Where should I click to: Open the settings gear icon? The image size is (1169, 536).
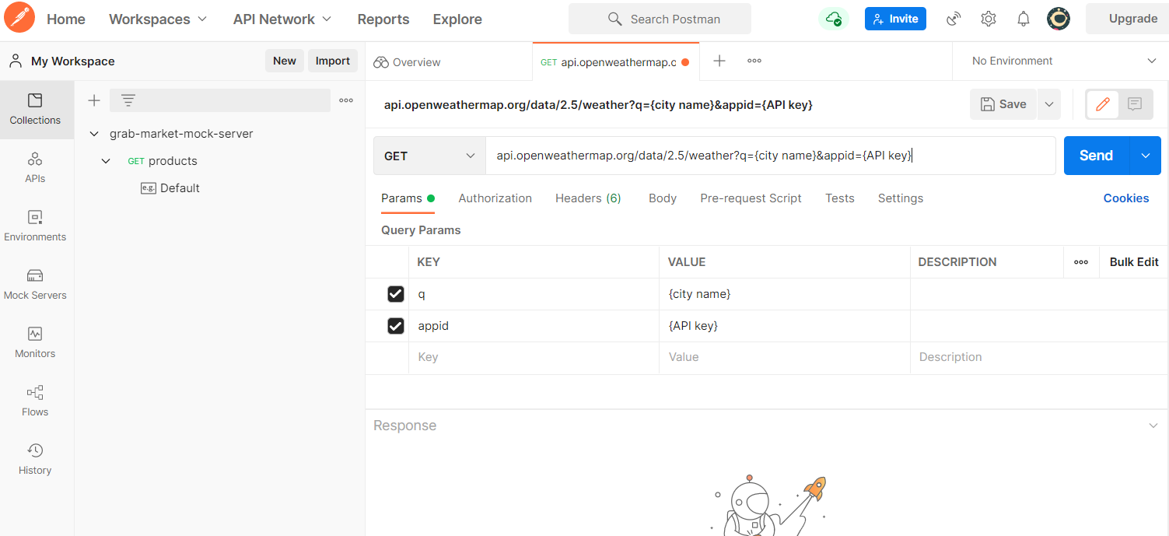pos(989,19)
